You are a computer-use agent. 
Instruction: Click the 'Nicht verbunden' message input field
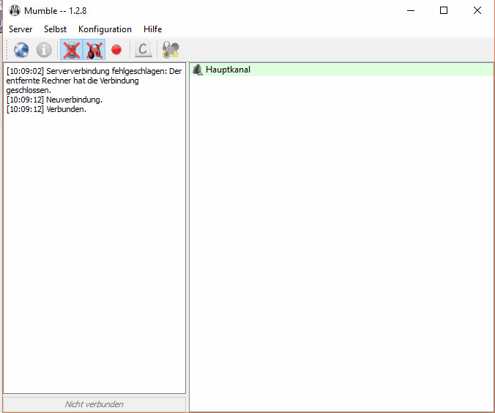pos(94,404)
